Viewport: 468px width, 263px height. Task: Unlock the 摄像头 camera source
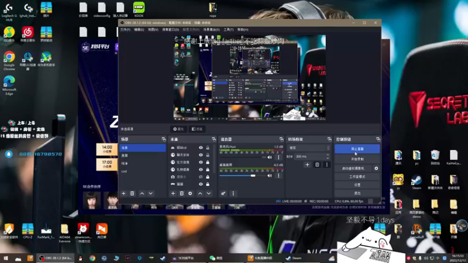[208, 177]
